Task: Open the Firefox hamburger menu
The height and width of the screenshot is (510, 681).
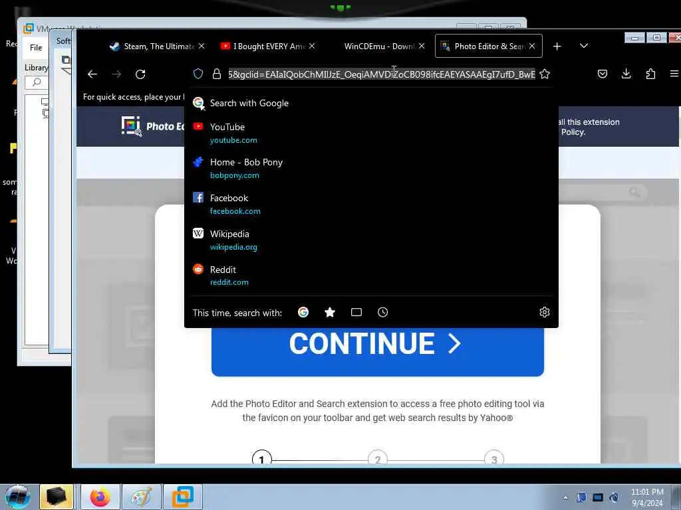Action: point(674,74)
